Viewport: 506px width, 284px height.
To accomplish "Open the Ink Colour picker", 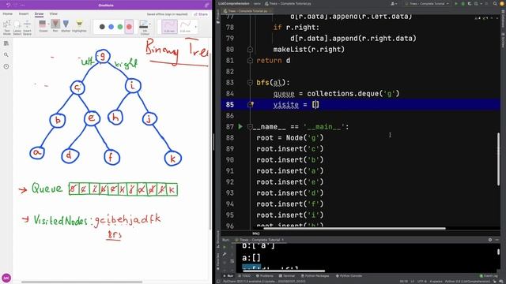I will 144,28.
